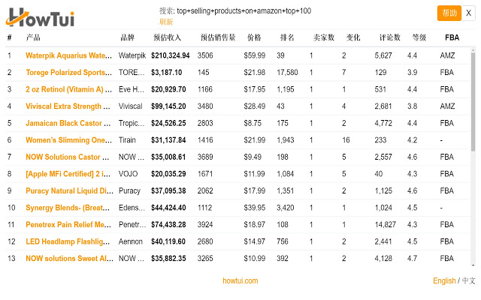The image size is (481, 300).
Task: Switch language to 中文
Action: [468, 280]
